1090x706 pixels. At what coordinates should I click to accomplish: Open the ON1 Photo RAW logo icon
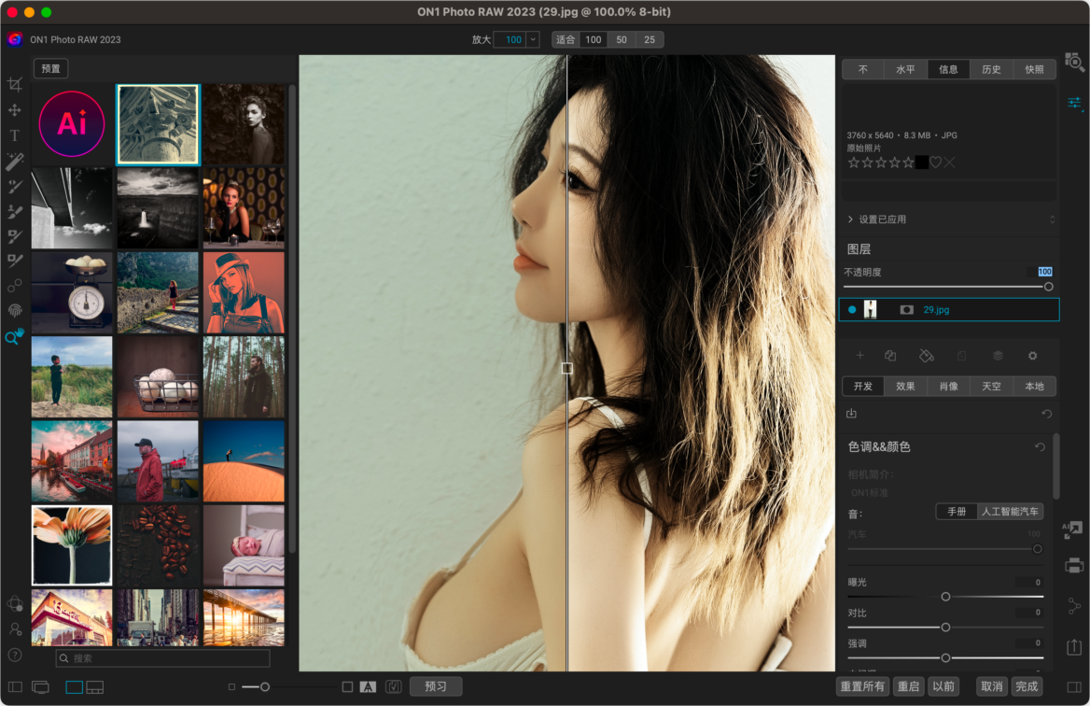[x=15, y=39]
